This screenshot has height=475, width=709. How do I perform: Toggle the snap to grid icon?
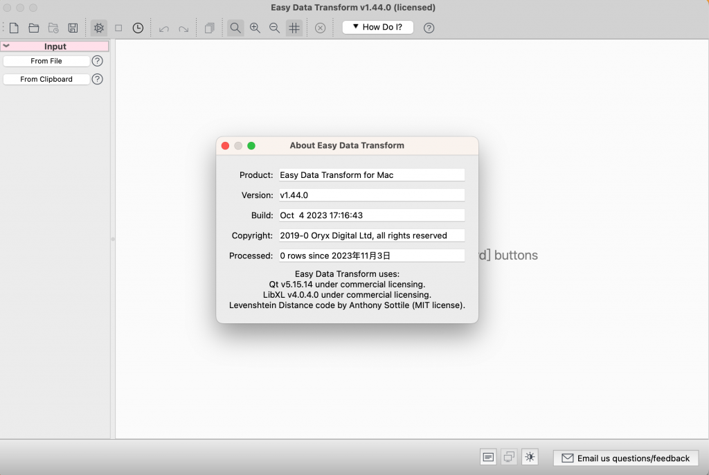pyautogui.click(x=294, y=28)
